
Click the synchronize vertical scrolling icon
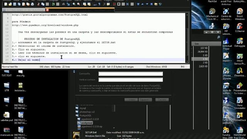click(85, 4)
